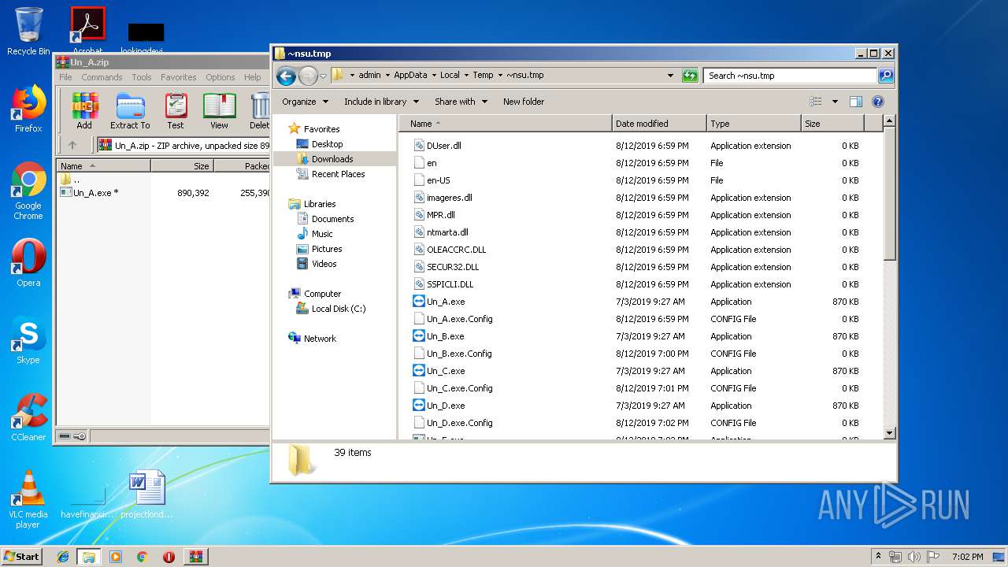Screen dimensions: 1008x567
Task: Open Explorer Help question mark icon
Action: 878,102
